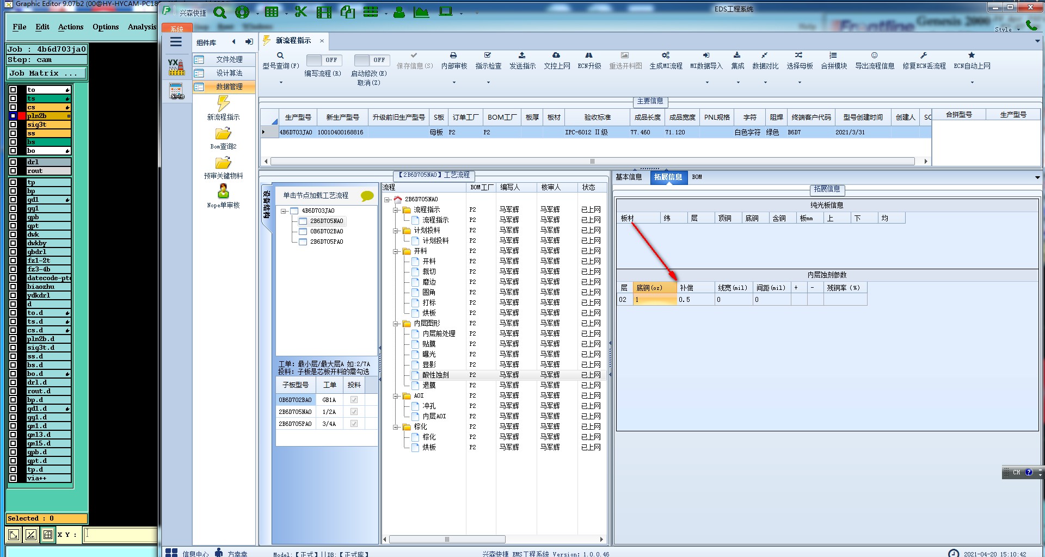Toggle 'cs' layer checkbox in Graphic Editor
The image size is (1045, 557).
pos(13,107)
